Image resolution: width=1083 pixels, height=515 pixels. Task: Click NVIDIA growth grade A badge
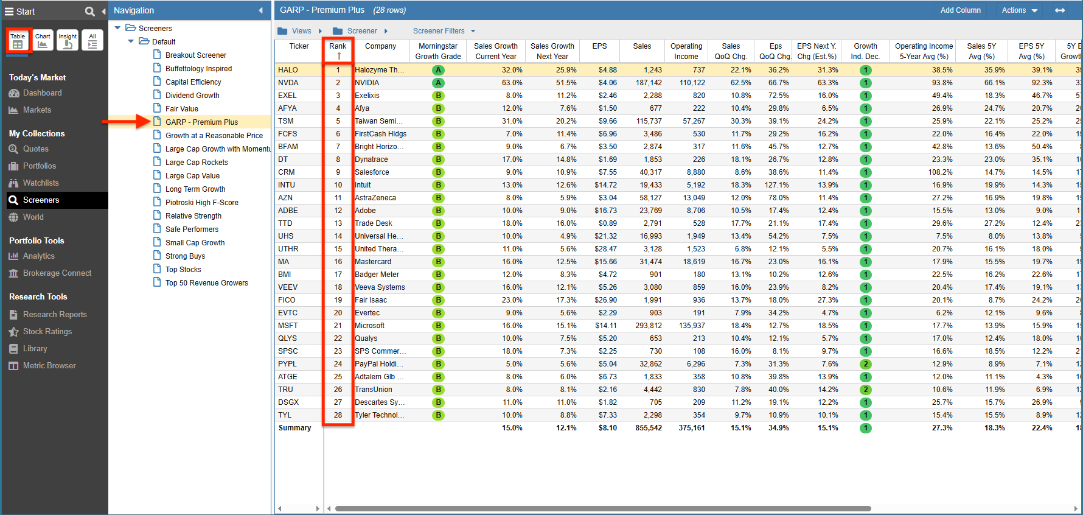pyautogui.click(x=438, y=83)
